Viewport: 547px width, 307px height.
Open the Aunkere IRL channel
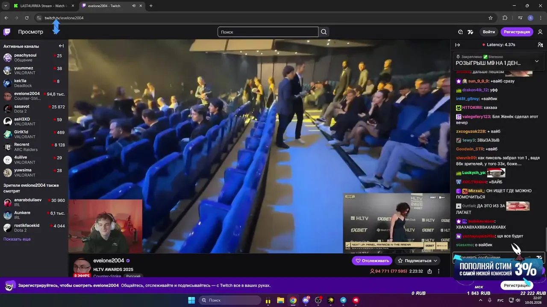click(x=34, y=215)
